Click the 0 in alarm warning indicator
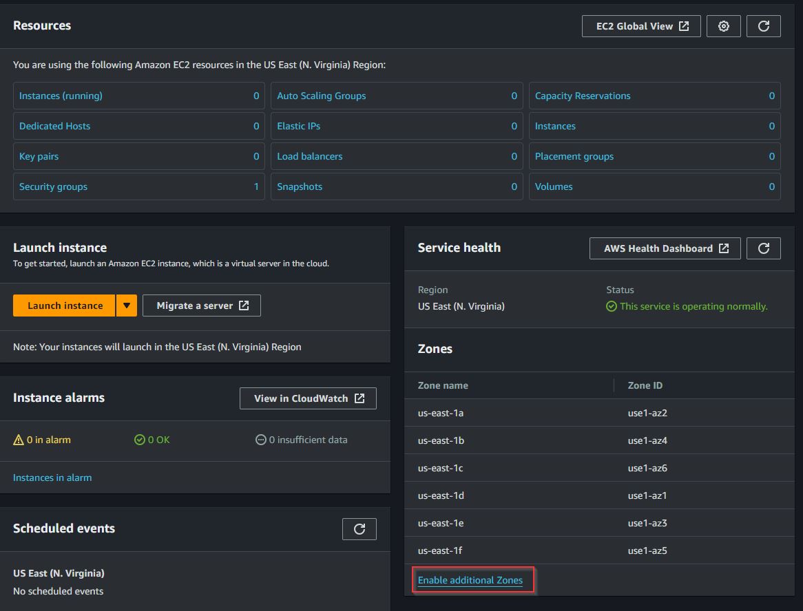Viewport: 803px width, 611px height. (42, 440)
